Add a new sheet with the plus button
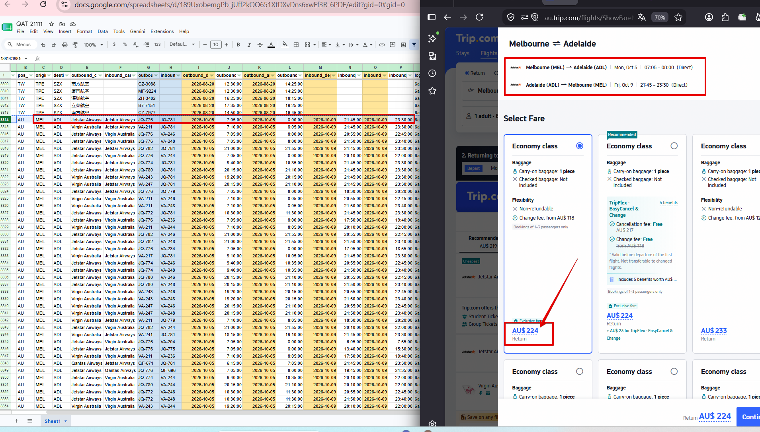 [16, 421]
